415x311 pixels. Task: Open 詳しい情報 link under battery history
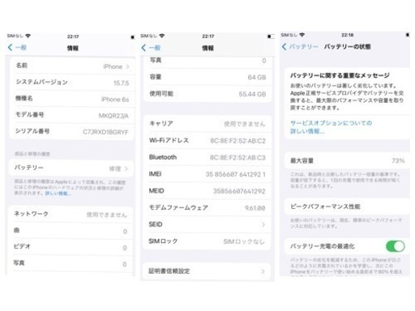[58, 194]
